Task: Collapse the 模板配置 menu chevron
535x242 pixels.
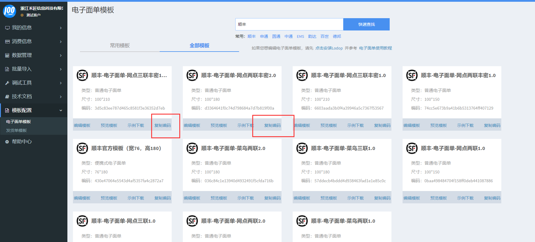Action: coord(61,110)
